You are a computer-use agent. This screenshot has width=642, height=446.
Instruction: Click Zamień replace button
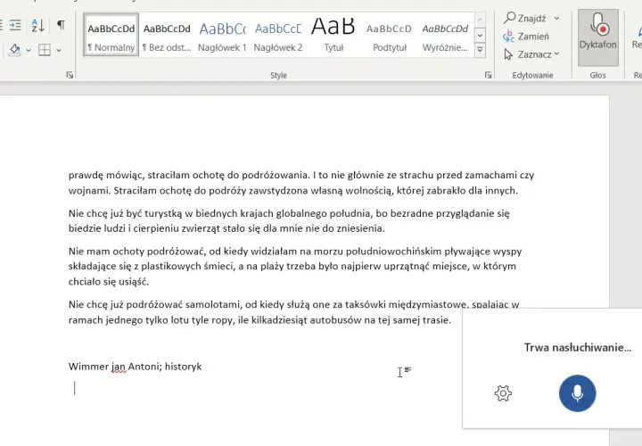point(526,37)
